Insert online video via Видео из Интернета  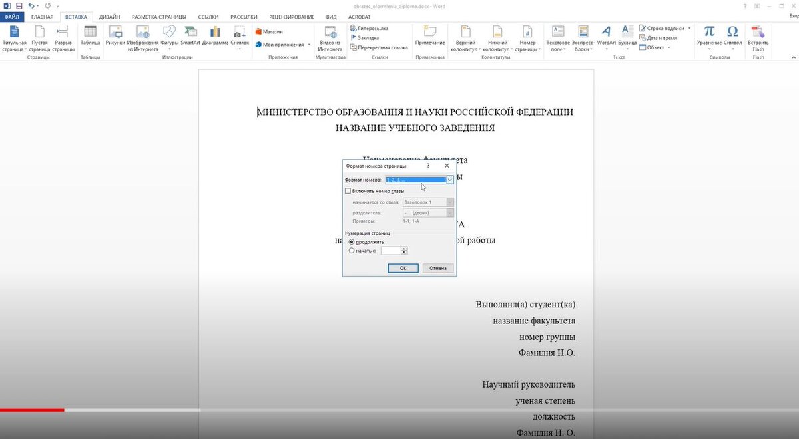pos(330,39)
